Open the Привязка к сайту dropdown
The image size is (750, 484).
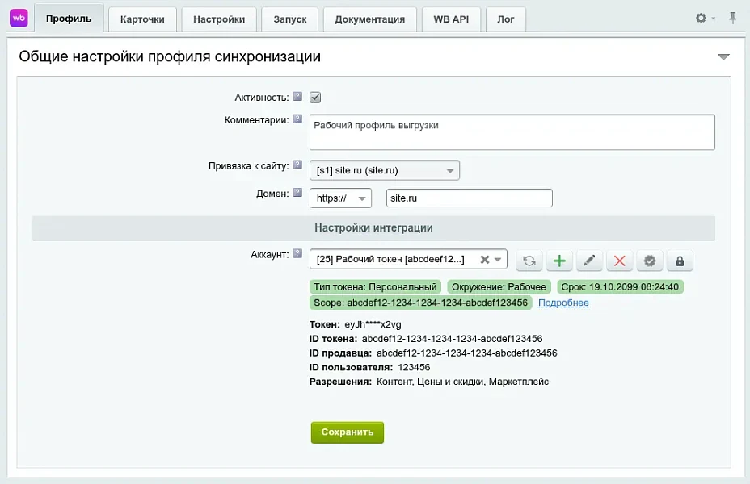(385, 170)
